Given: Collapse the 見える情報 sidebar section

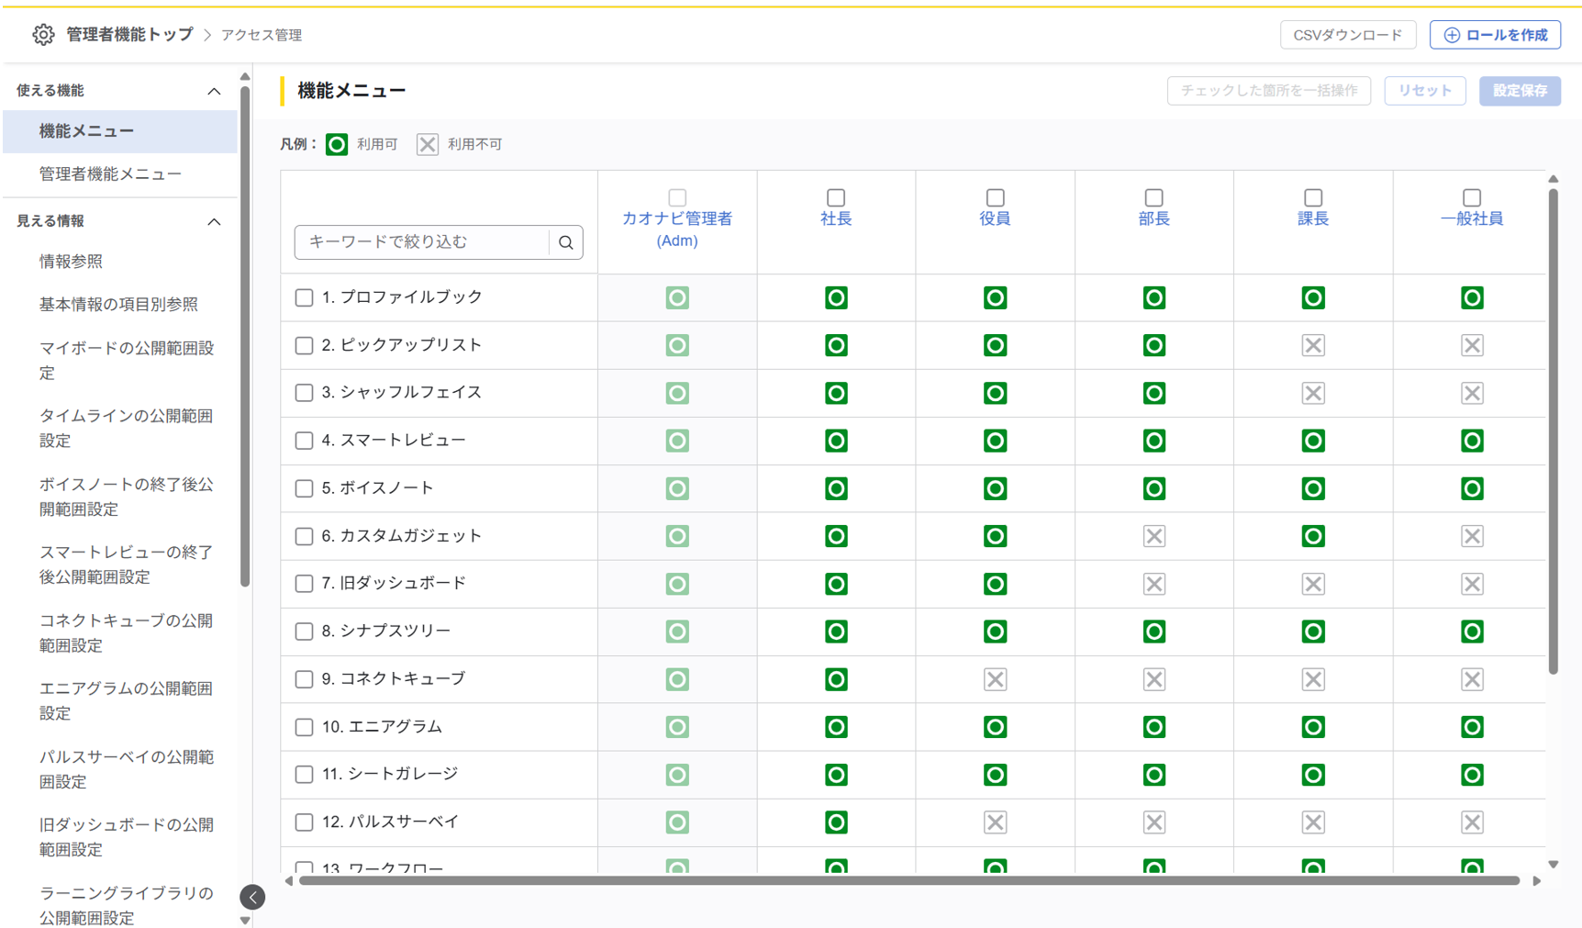Looking at the screenshot, I should tap(214, 221).
